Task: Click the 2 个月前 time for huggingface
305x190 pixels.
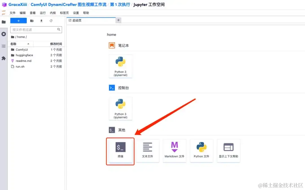Action: click(56, 55)
